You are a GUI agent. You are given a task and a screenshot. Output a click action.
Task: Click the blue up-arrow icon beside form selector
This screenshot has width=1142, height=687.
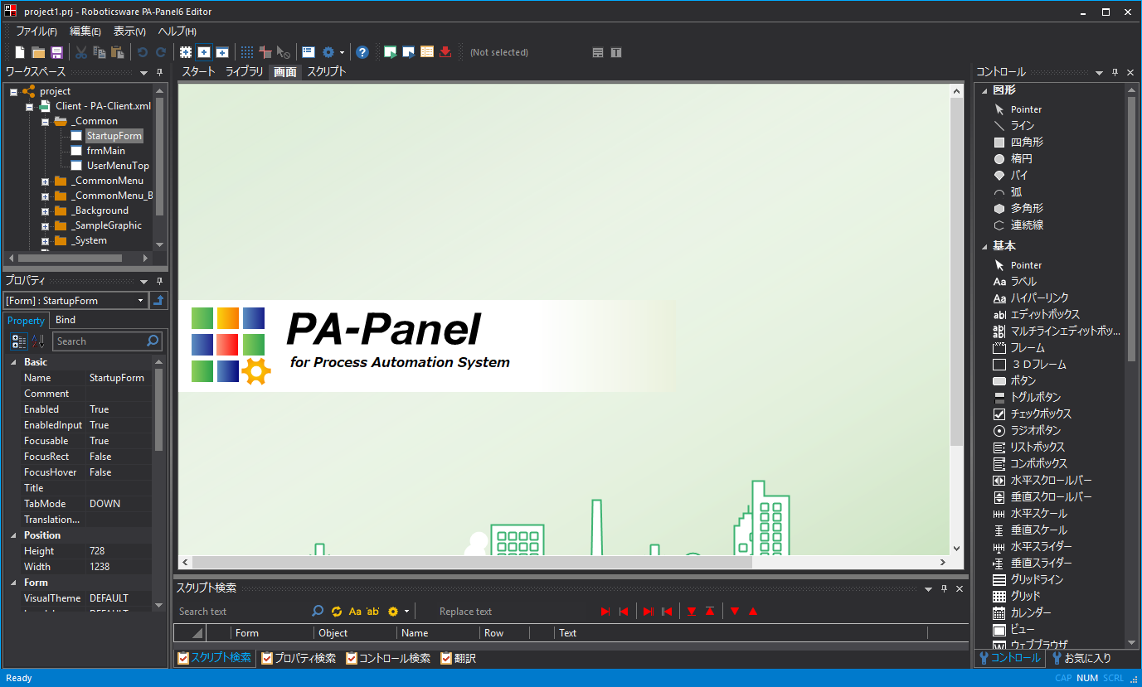[x=158, y=301]
